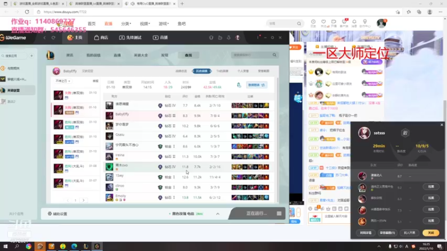The image size is (447, 251).
Task: Open WeGame 直播 tab in top bar
Action: 160,37
